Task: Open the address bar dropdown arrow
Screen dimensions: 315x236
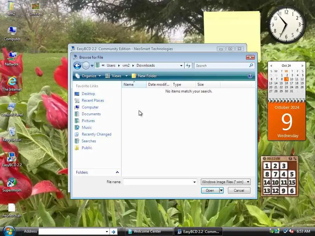Action: tap(181, 66)
